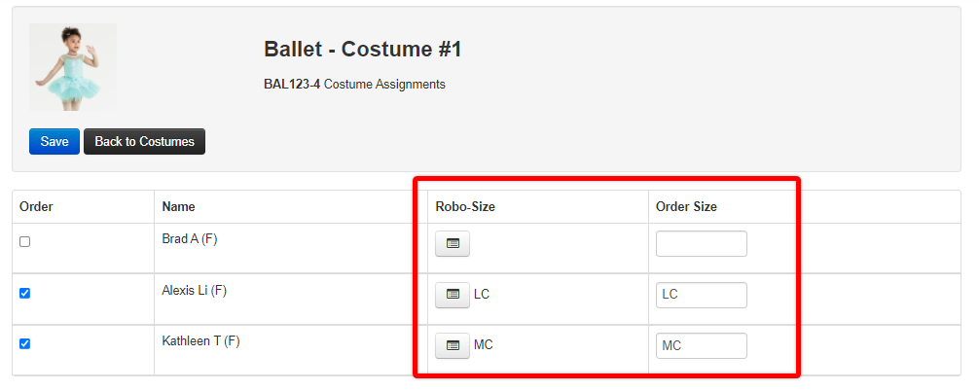Click the Ballet - Costume #1 heading
Screen dimensions: 979x391
pos(363,49)
